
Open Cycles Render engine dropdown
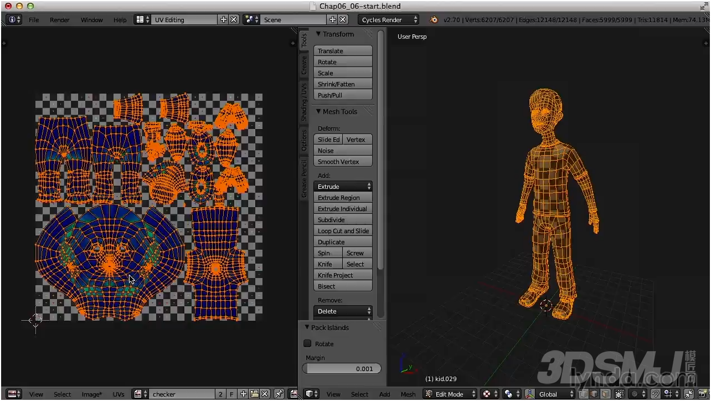click(388, 19)
